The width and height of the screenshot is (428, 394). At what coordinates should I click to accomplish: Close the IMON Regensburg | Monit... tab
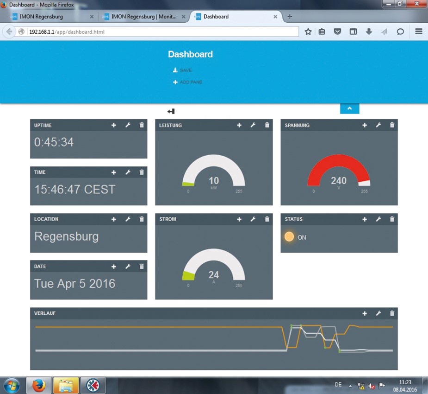coord(184,17)
